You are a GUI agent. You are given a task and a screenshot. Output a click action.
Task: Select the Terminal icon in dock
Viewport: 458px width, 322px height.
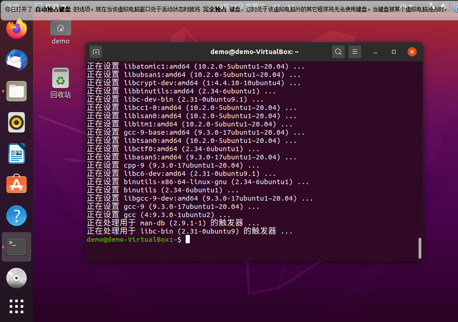(x=17, y=247)
